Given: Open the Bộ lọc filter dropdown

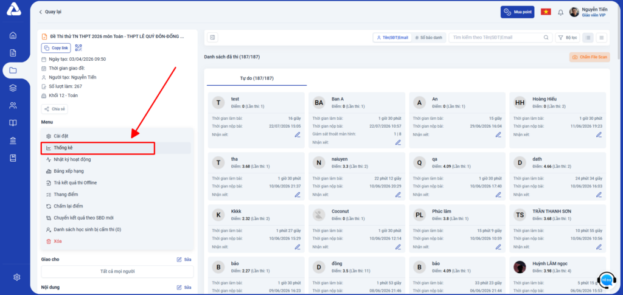Looking at the screenshot, I should pyautogui.click(x=568, y=37).
